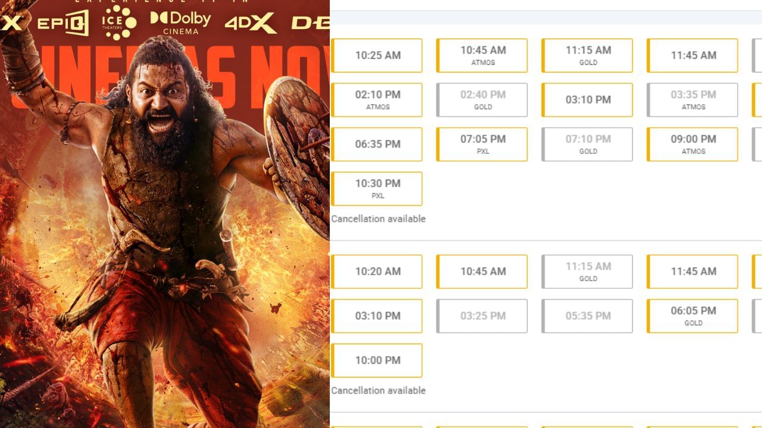This screenshot has width=762, height=428.
Task: Choose the 10:30 PM PXL show
Action: (377, 189)
